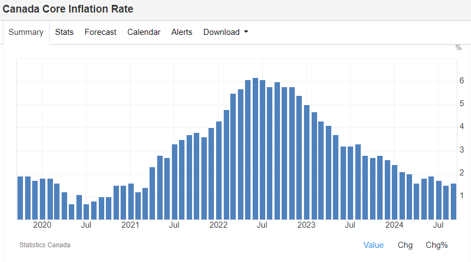
Task: Open the Alerts tab
Action: [x=182, y=32]
